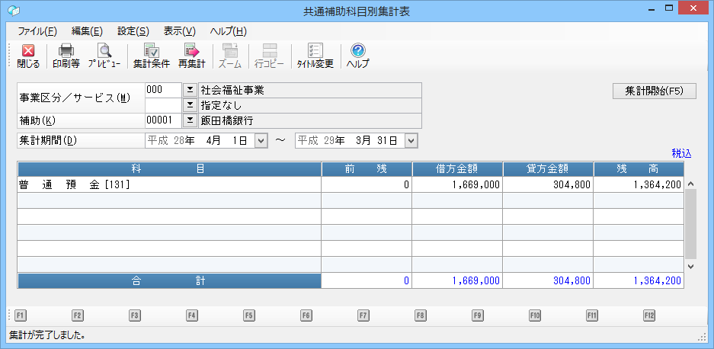Open the ファイル(F) menu
The height and width of the screenshot is (349, 714).
[37, 31]
